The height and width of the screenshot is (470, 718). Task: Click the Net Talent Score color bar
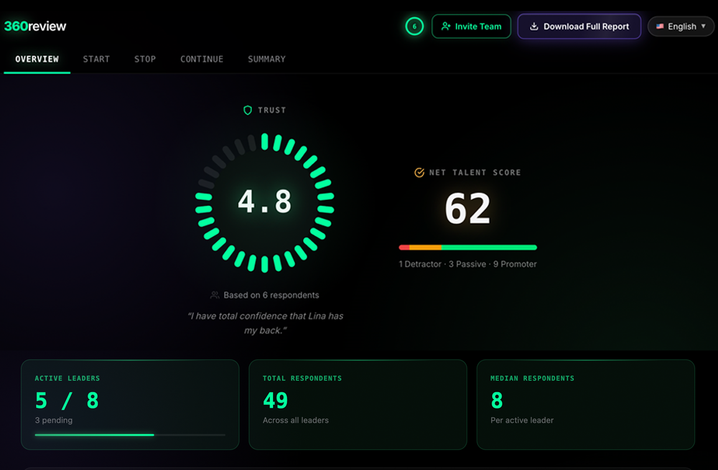tap(467, 248)
